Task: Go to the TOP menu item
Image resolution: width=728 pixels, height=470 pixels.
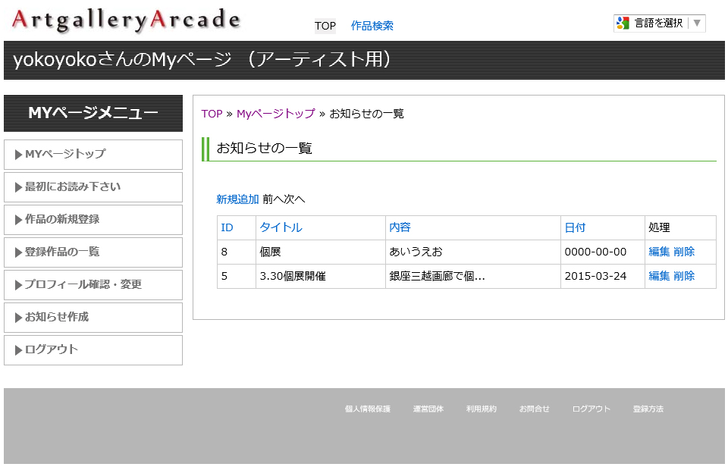Action: click(325, 26)
